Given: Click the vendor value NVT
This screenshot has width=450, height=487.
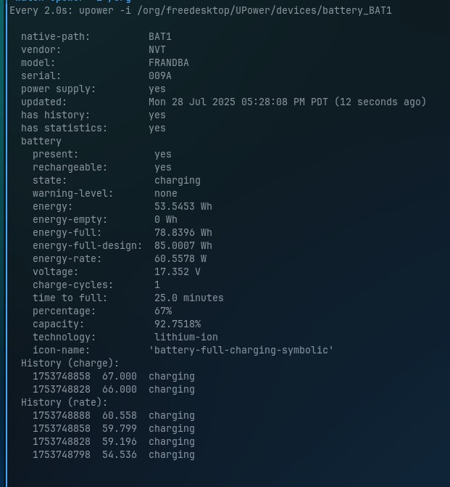Looking at the screenshot, I should coord(157,50).
